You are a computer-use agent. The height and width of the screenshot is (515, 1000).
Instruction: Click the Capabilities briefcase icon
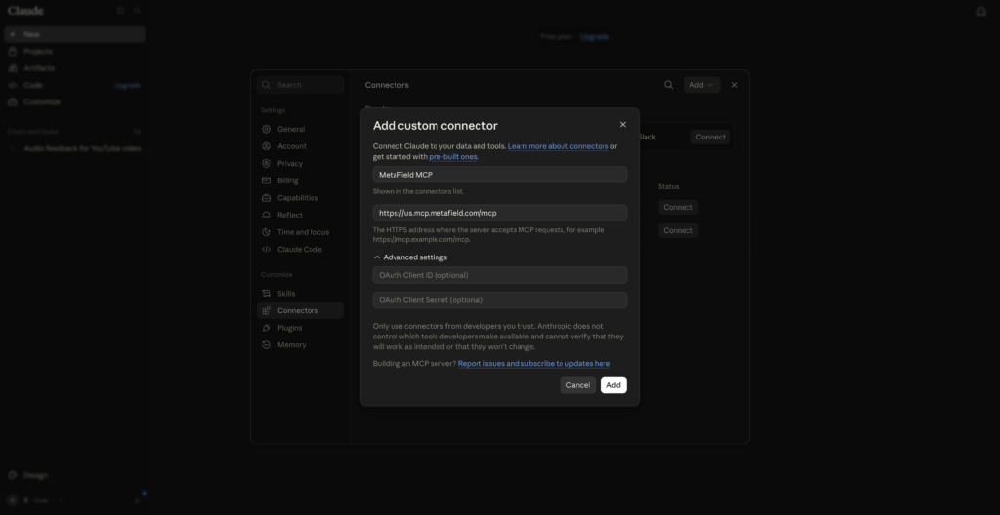click(266, 198)
